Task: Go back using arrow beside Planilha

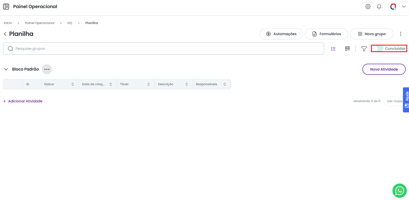Action: [x=5, y=34]
